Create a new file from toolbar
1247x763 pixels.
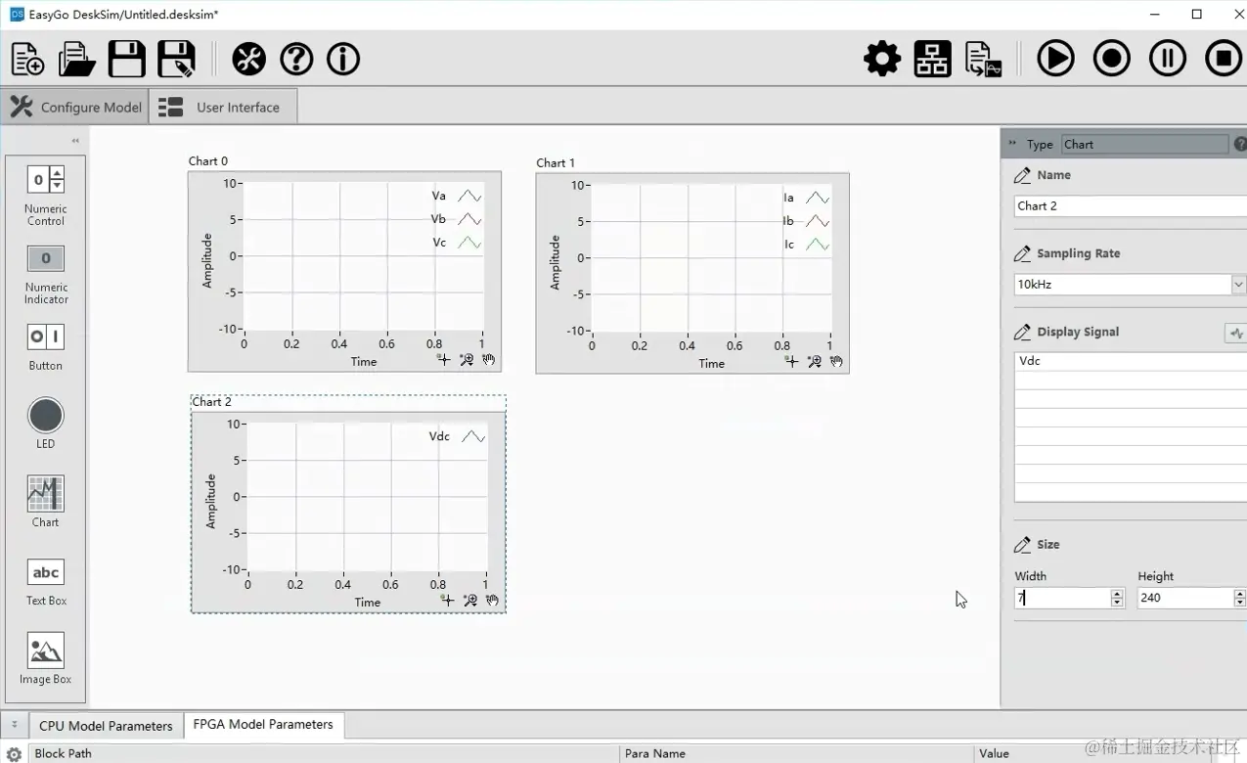pos(27,59)
